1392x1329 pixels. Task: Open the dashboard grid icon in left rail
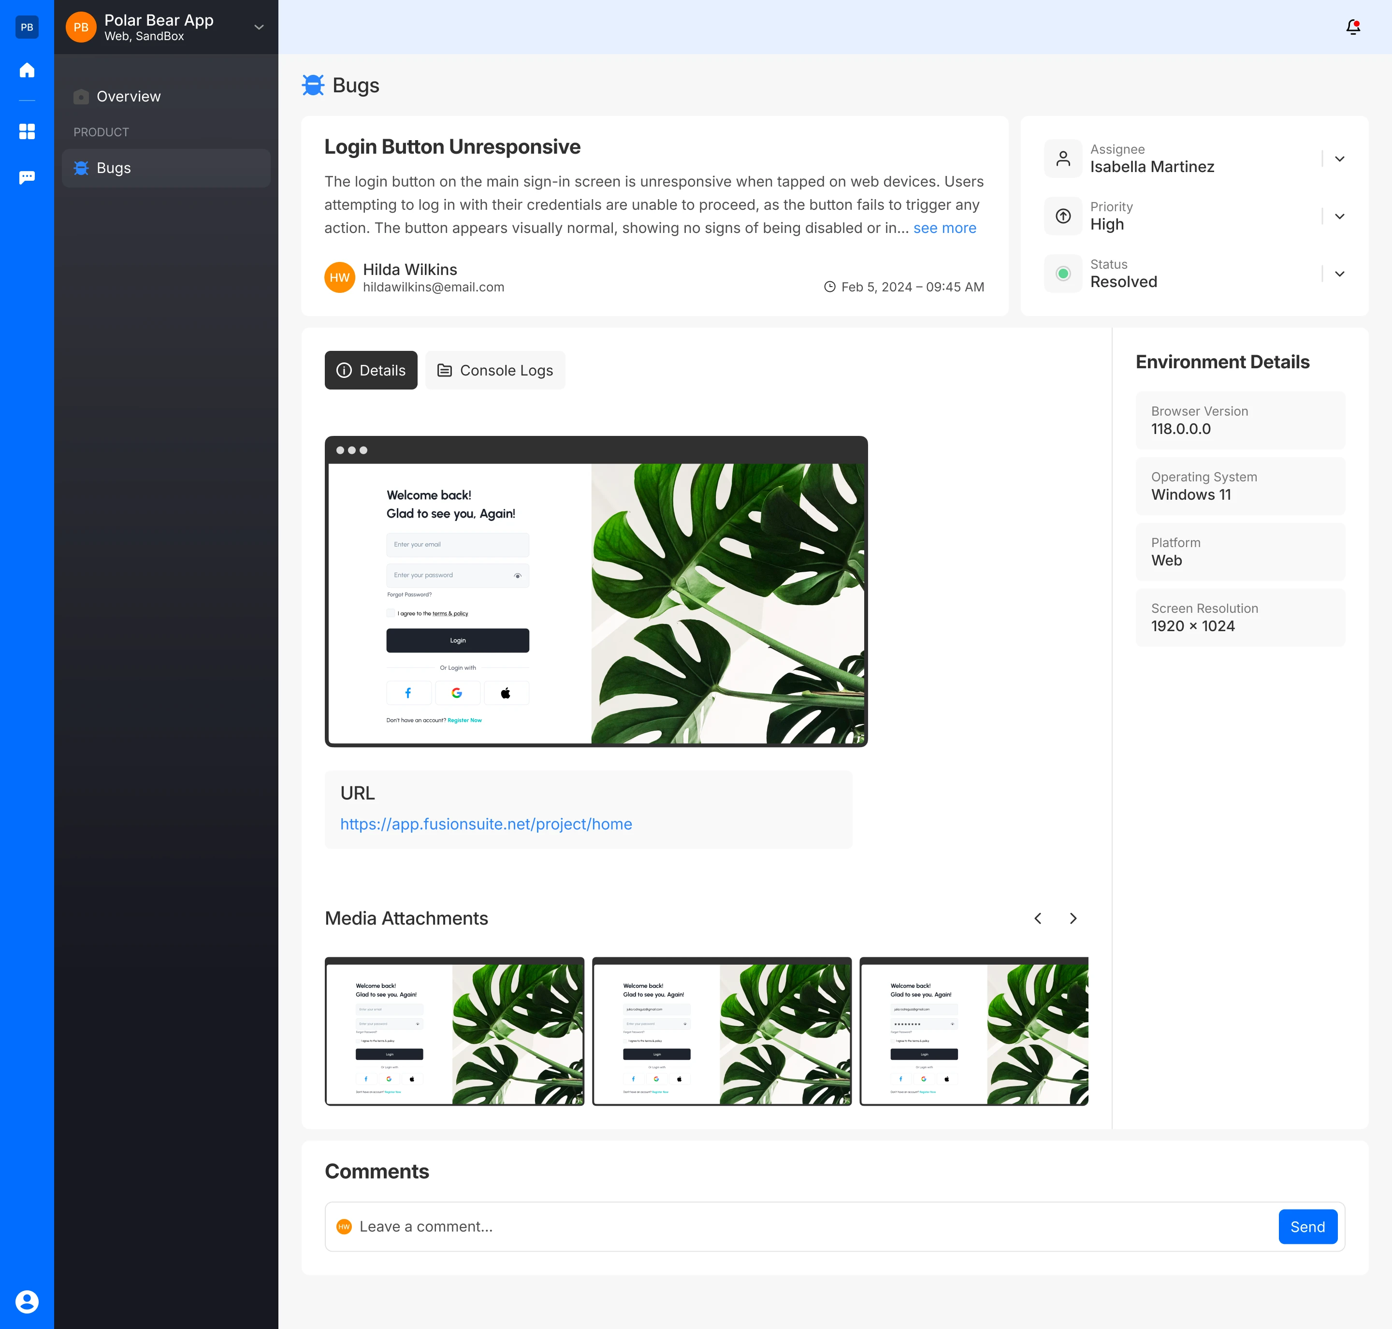(27, 131)
